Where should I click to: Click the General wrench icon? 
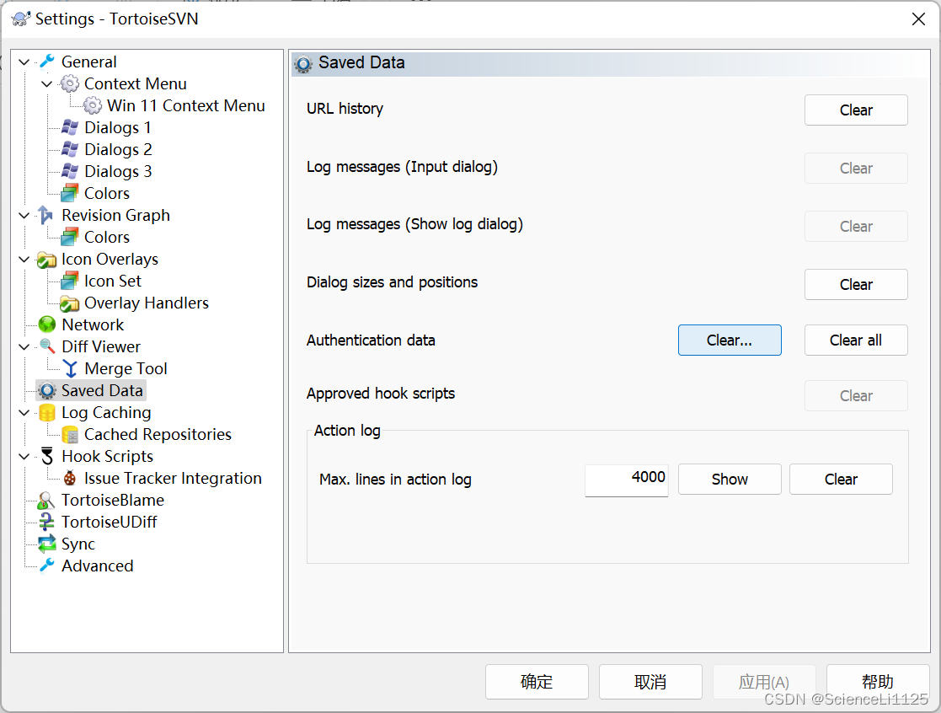coord(47,62)
